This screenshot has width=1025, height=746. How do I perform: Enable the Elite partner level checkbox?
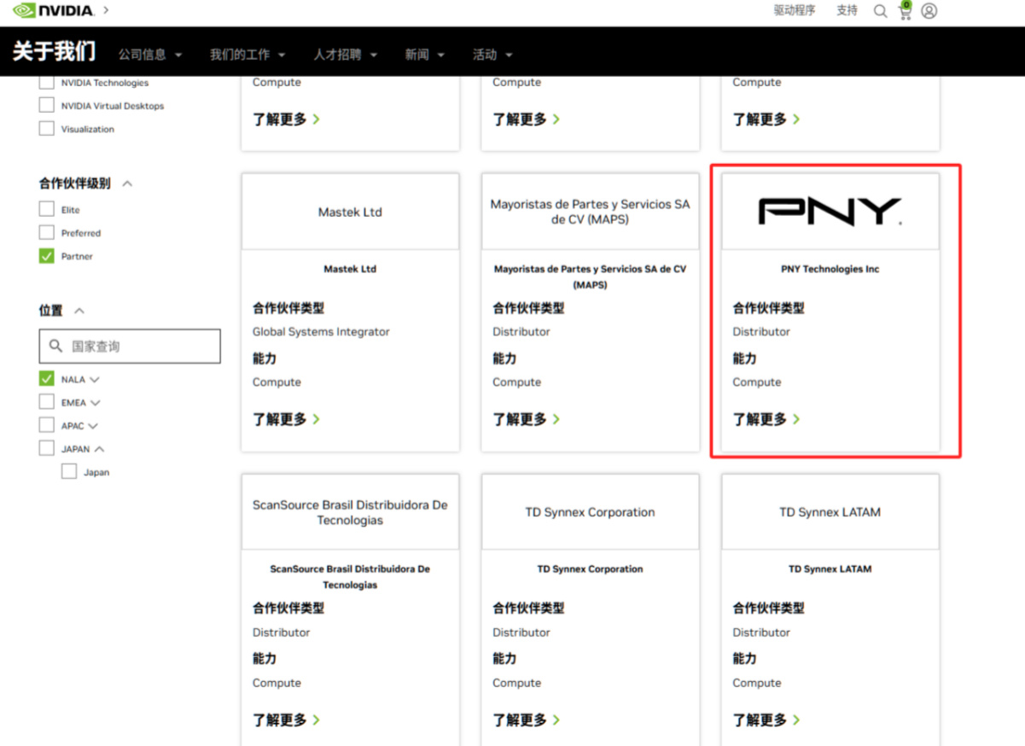tap(46, 209)
